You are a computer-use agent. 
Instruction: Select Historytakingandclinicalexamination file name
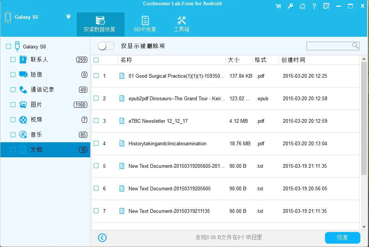tap(167, 143)
